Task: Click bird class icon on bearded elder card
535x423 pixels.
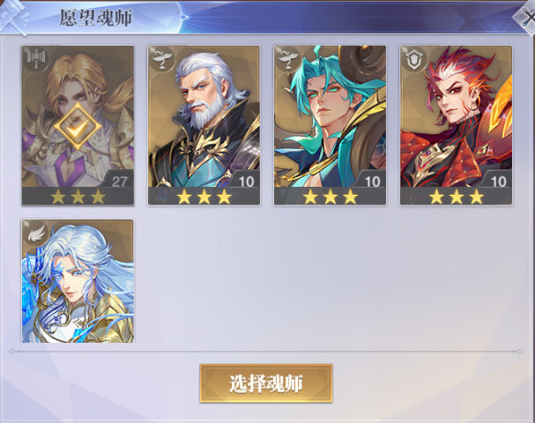Action: pyautogui.click(x=161, y=59)
